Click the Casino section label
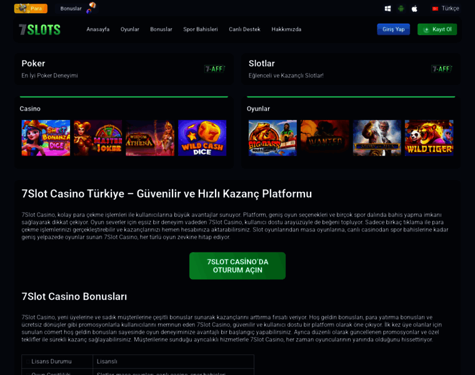475x375 pixels. (30, 109)
